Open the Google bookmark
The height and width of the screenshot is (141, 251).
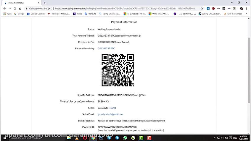[19, 14]
